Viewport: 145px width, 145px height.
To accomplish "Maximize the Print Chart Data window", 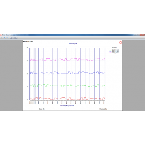I will (x=138, y=35).
